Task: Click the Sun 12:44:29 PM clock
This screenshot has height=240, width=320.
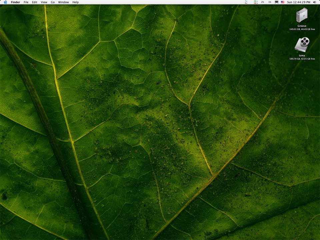Action: click(x=299, y=2)
